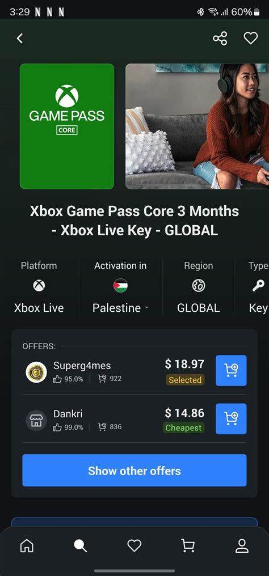Select the Game Pass Core green thumbnail
The image size is (269, 576).
pos(67,126)
